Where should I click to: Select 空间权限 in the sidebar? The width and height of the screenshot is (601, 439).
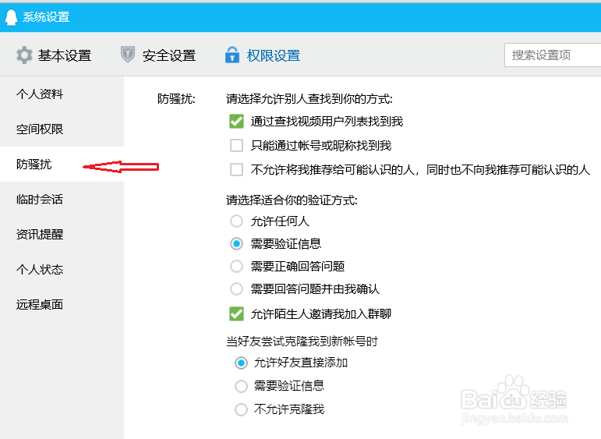40,129
